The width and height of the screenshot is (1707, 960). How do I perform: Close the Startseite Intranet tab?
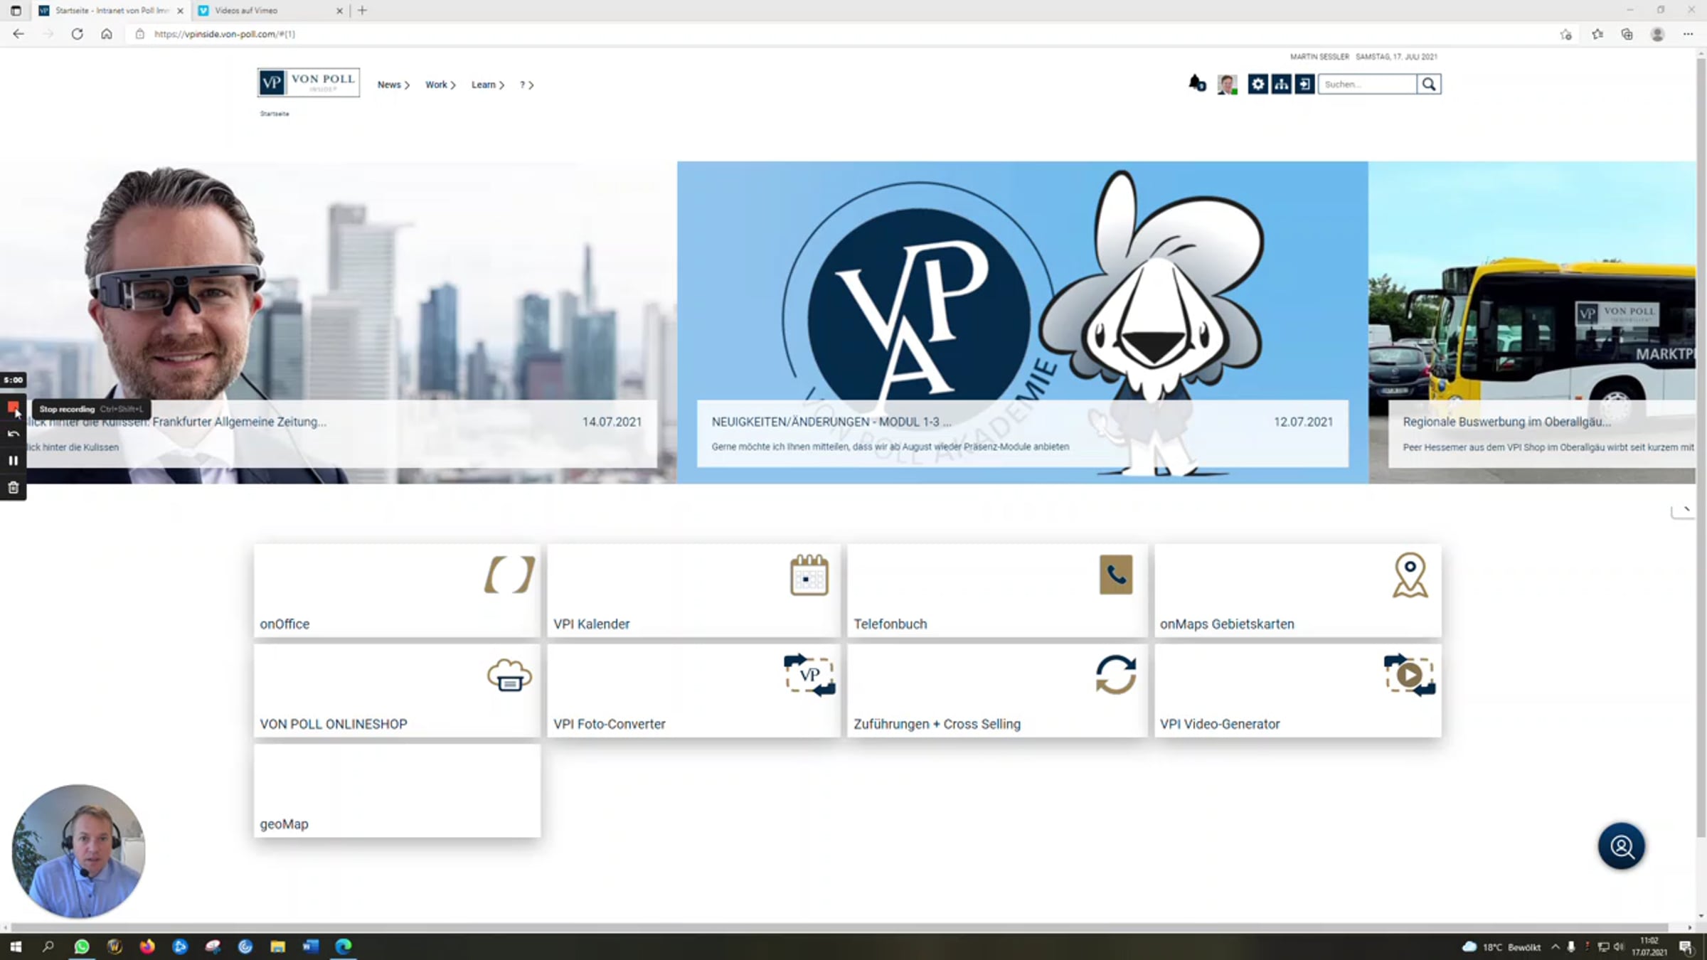pyautogui.click(x=180, y=11)
